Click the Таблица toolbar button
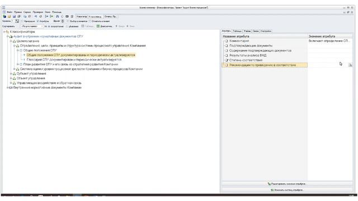 point(87,26)
